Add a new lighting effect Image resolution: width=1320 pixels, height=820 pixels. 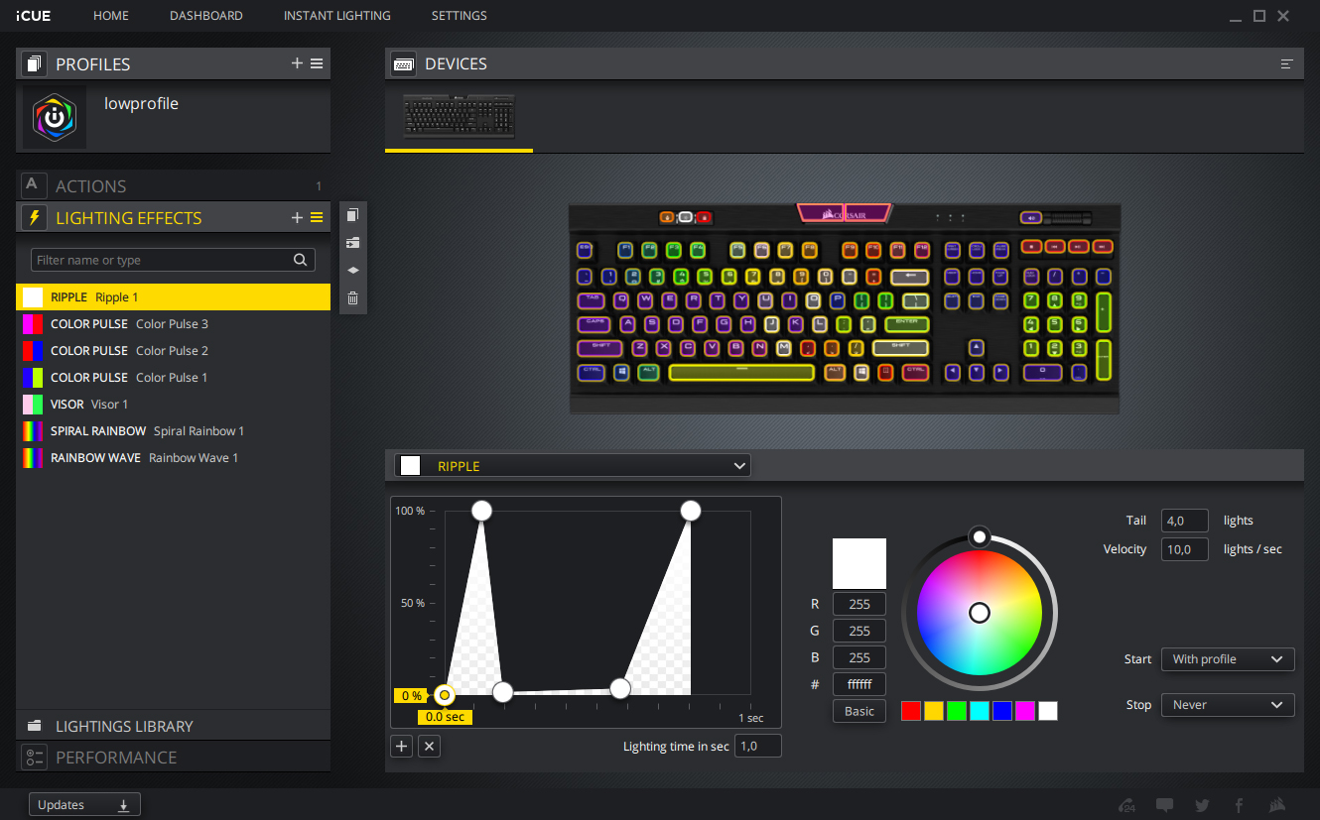pos(297,217)
